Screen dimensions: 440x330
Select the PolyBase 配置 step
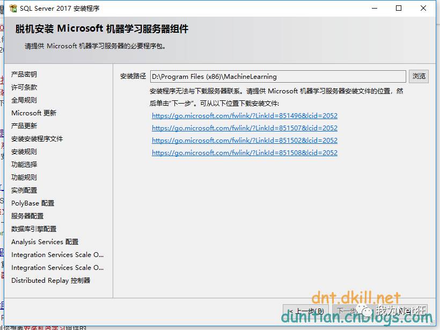[33, 203]
